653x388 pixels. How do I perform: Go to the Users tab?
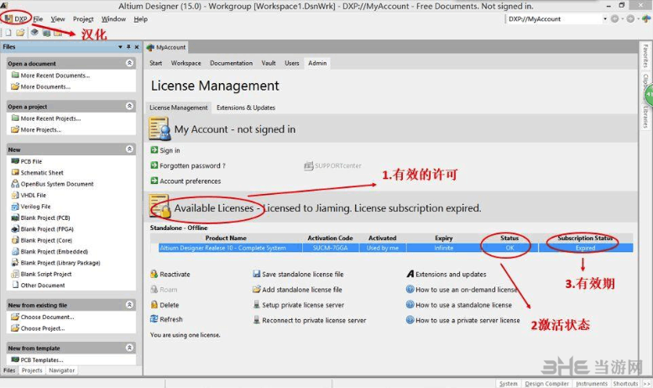pos(292,63)
